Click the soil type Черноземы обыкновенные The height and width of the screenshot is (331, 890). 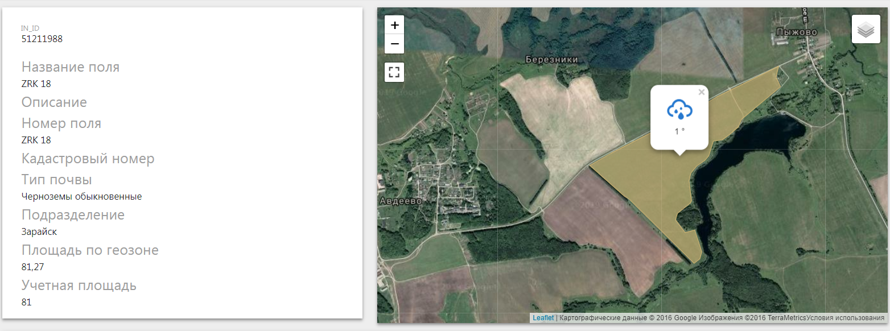pos(81,196)
